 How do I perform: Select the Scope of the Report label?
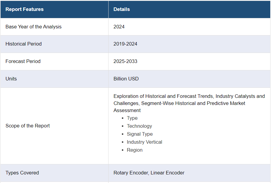28,126
